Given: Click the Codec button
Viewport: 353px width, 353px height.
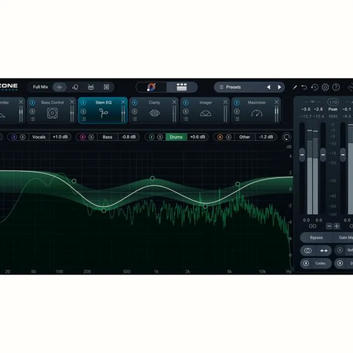Looking at the screenshot, I should click(320, 263).
